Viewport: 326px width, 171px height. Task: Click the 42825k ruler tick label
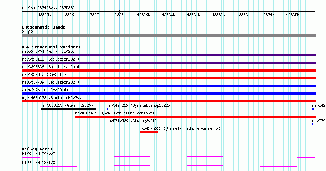[44, 15]
